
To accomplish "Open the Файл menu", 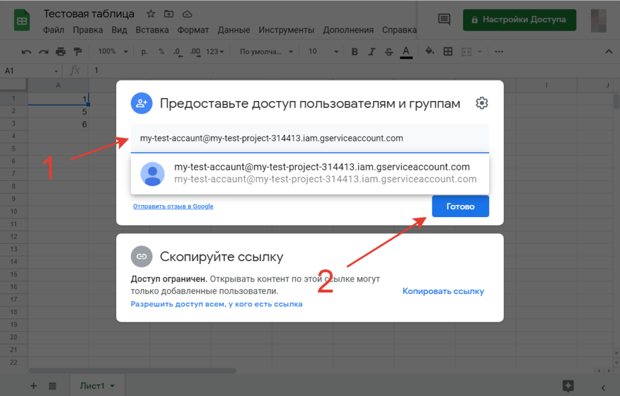I will pos(54,30).
